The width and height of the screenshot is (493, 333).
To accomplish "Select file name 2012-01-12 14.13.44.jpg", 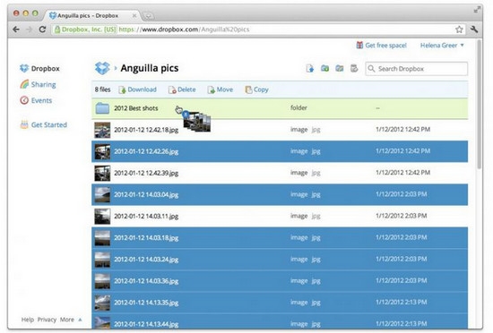I will [x=146, y=324].
